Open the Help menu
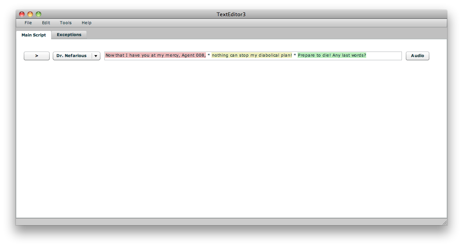This screenshot has height=247, width=463. coord(86,23)
